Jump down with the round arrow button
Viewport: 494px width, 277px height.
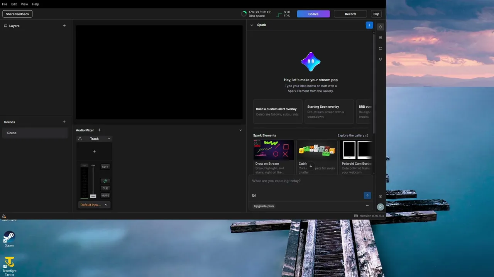[311, 166]
